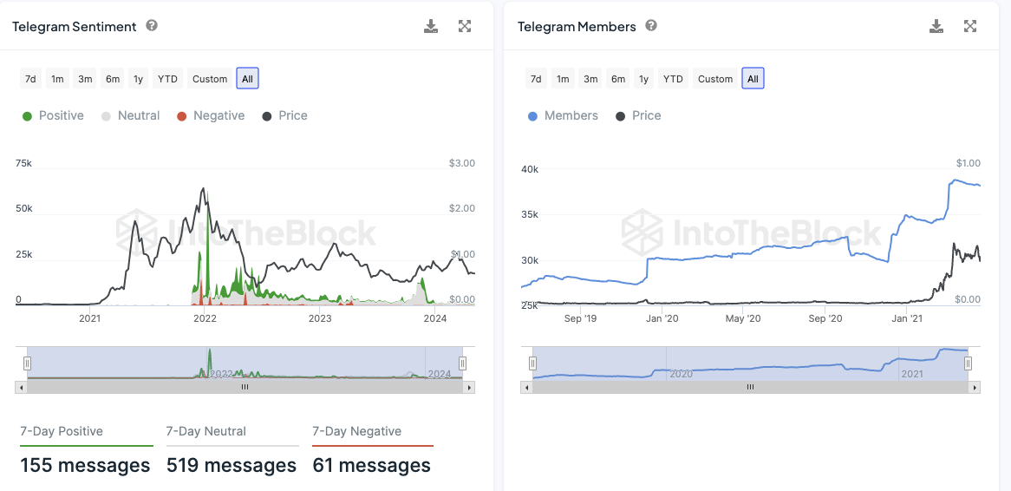
Task: Toggle Positive series in Sentiment legend
Action: (53, 115)
